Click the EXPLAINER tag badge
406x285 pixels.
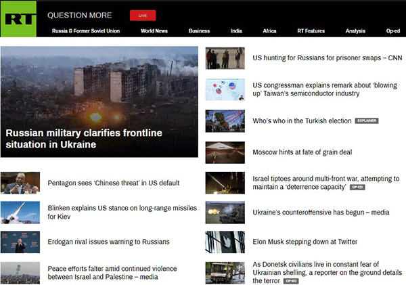click(x=367, y=120)
